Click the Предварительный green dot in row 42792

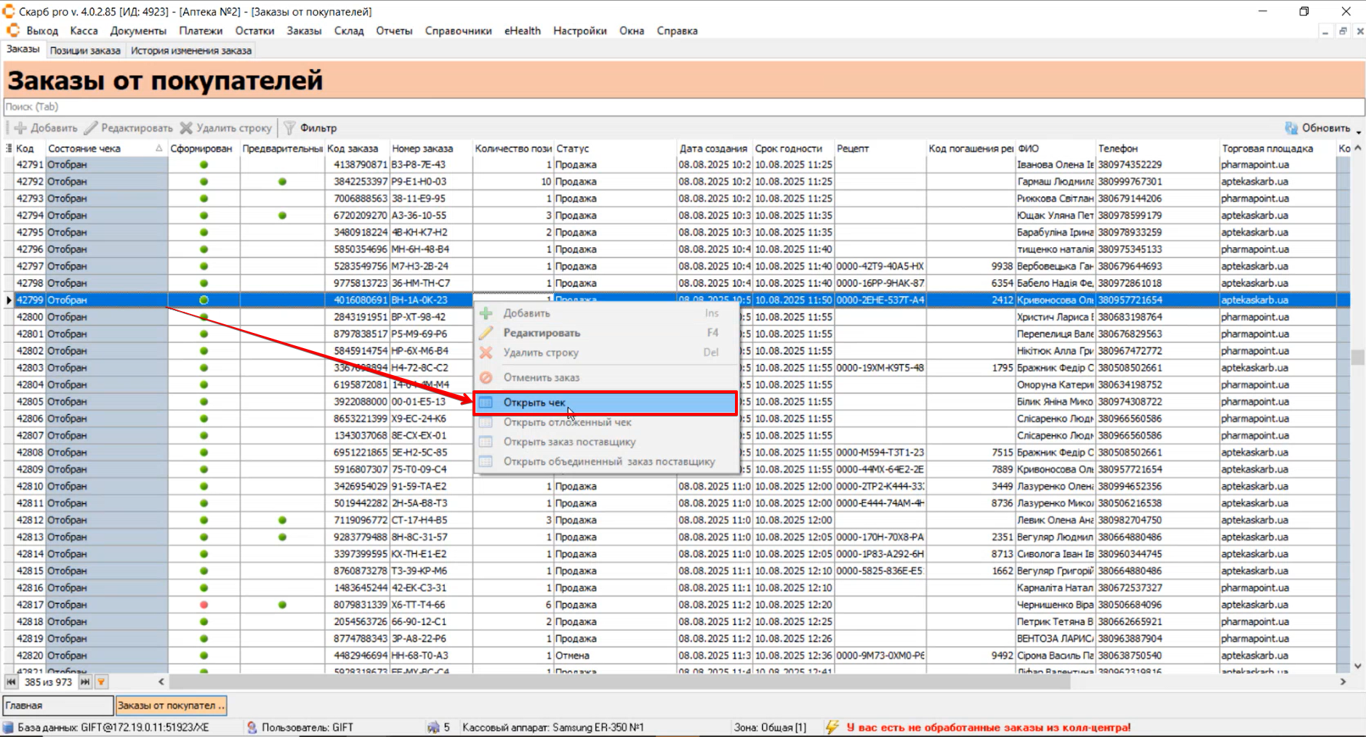tap(282, 182)
